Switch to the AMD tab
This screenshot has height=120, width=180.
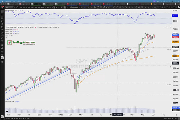click(120, 4)
